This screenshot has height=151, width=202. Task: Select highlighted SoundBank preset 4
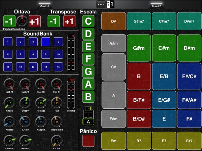click(46, 42)
